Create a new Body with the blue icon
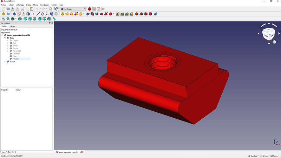Screen dimensions: 281x158 pos(14,14)
